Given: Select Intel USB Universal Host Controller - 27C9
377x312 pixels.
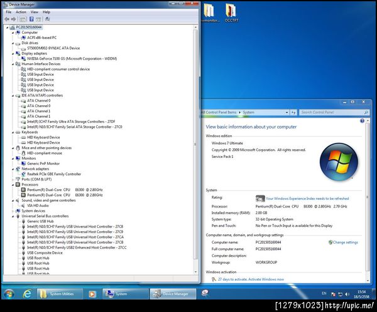Looking at the screenshot, I should tap(75, 232).
